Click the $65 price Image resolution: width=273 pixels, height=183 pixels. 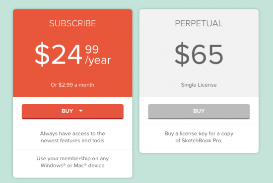point(199,54)
